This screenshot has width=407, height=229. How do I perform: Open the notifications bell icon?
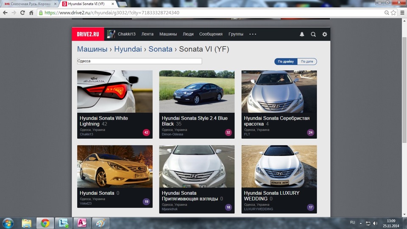[302, 34]
